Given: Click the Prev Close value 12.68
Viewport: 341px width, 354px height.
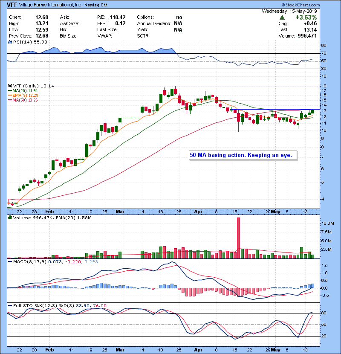Looking at the screenshot, I should click(42, 36).
